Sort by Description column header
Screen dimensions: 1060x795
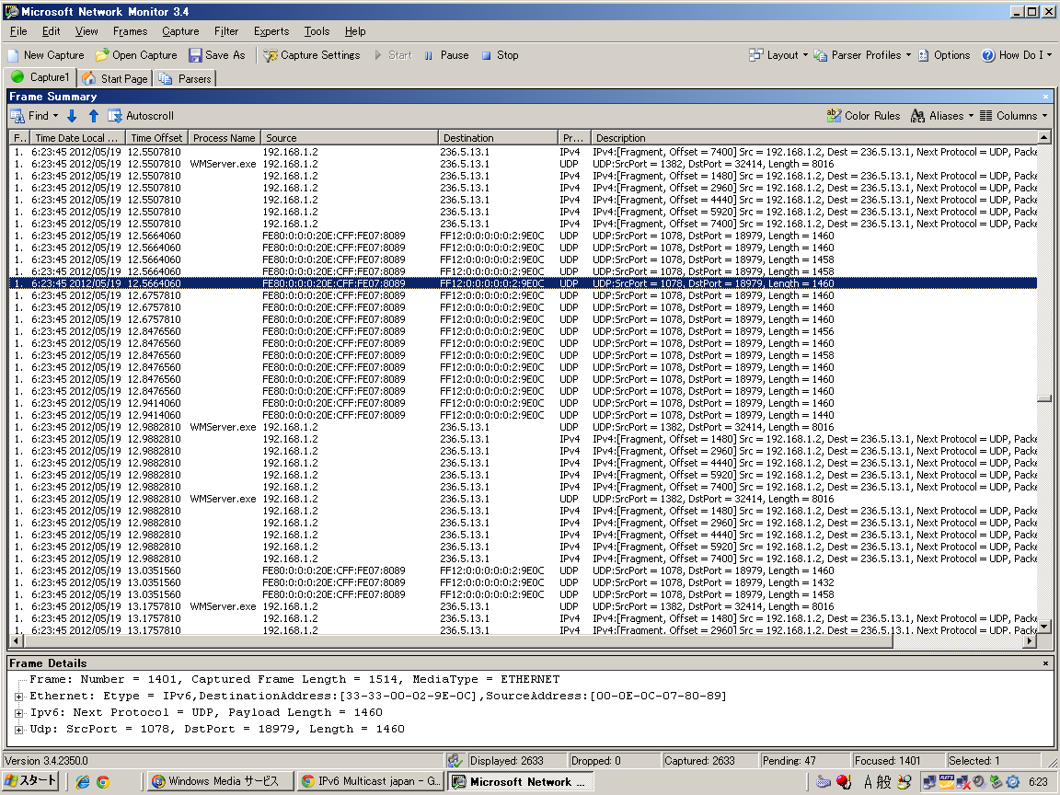point(814,138)
